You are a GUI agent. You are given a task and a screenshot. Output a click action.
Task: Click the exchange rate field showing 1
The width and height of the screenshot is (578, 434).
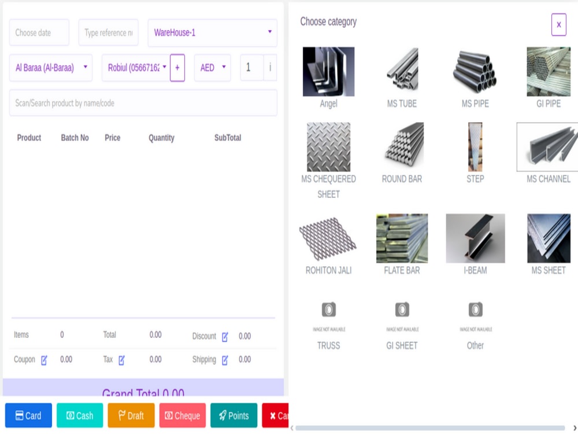(x=252, y=68)
